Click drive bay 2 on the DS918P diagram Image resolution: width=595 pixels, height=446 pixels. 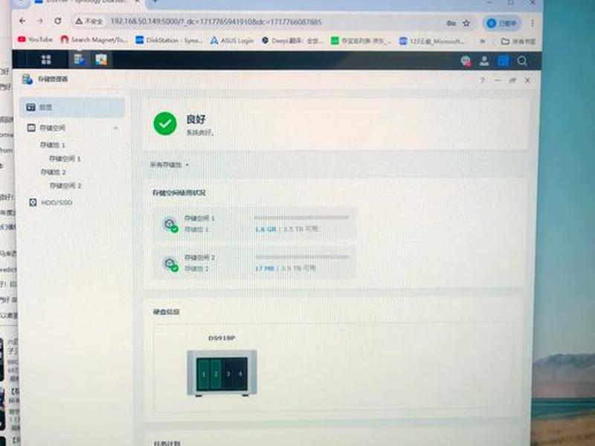point(216,375)
